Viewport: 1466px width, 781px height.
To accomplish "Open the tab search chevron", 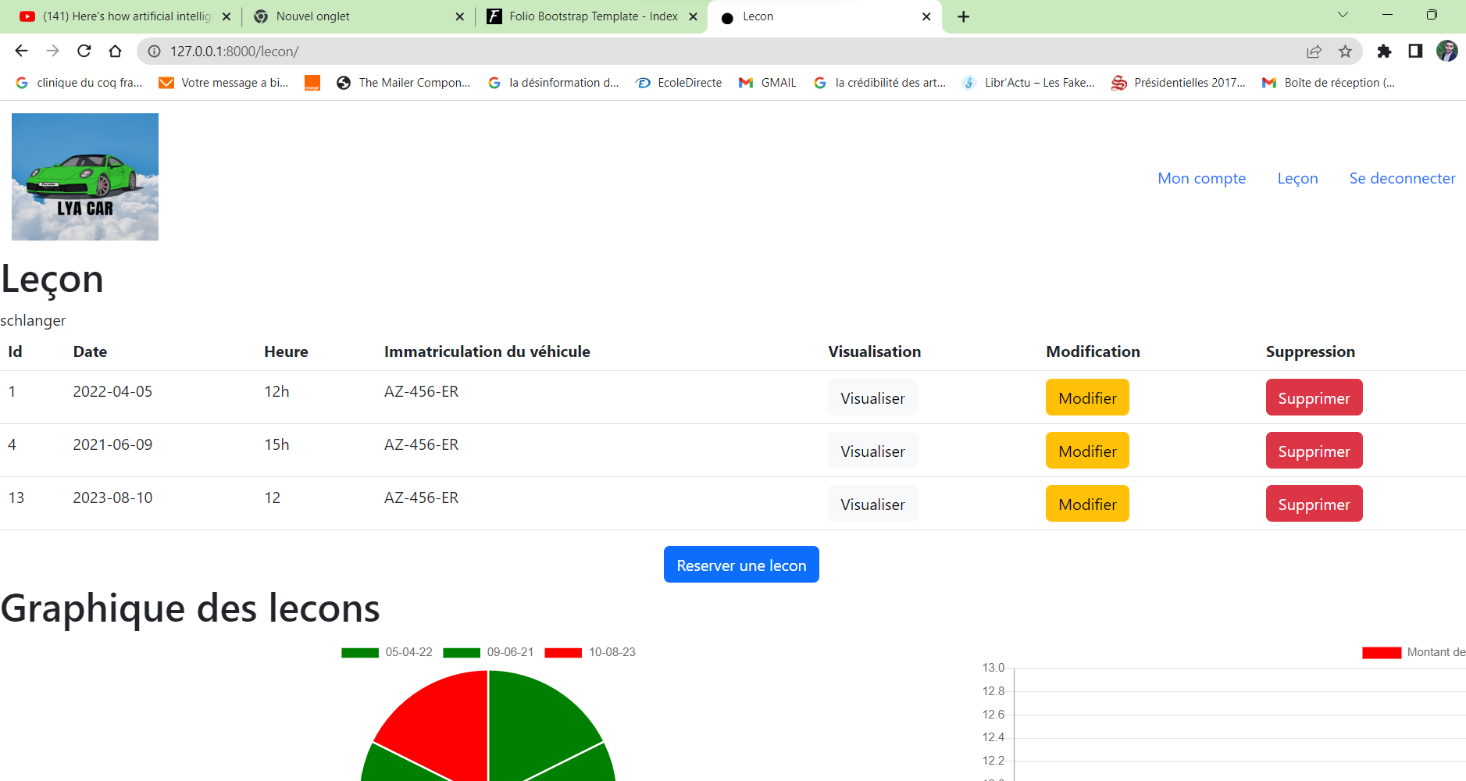I will [1343, 14].
